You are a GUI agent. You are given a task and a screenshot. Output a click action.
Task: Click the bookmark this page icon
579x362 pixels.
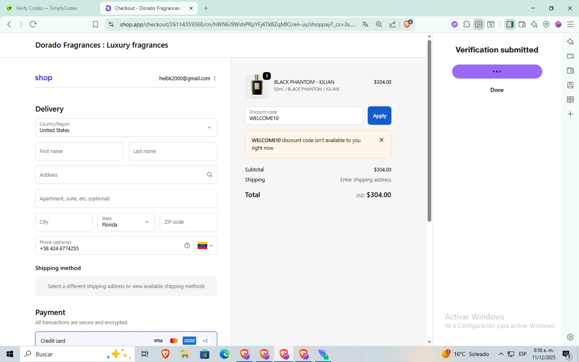95,24
